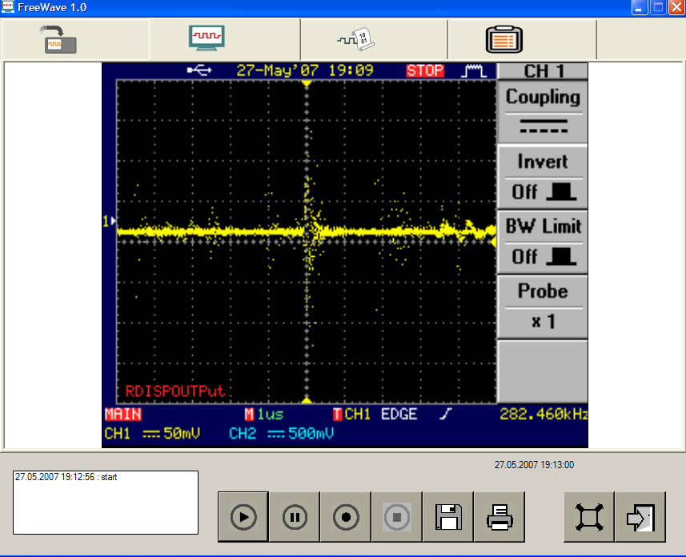
Task: Click the MAIN timebase label
Action: coord(123,415)
